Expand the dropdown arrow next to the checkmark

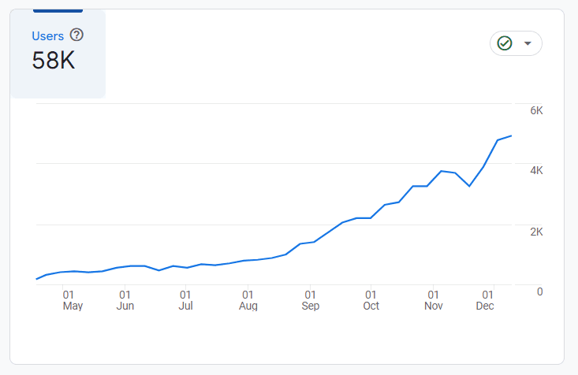tap(528, 43)
